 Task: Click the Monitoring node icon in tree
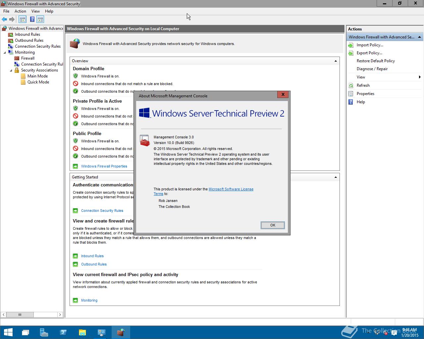(10, 52)
